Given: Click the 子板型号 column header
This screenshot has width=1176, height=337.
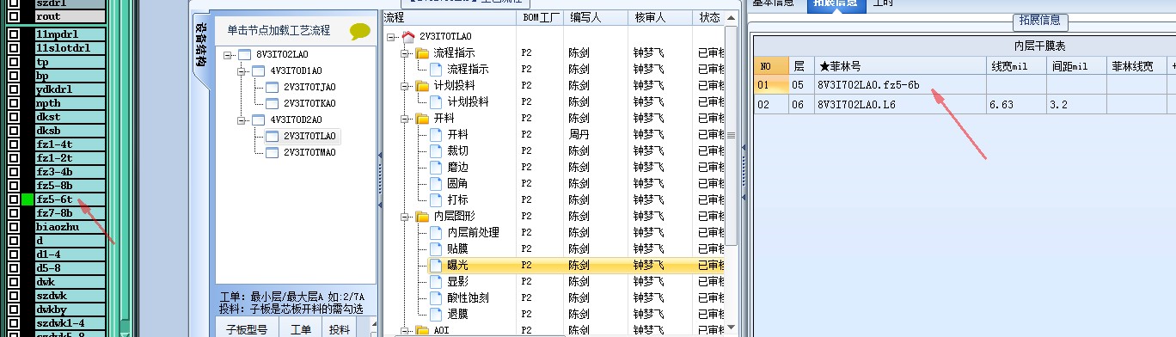Looking at the screenshot, I should (x=247, y=329).
